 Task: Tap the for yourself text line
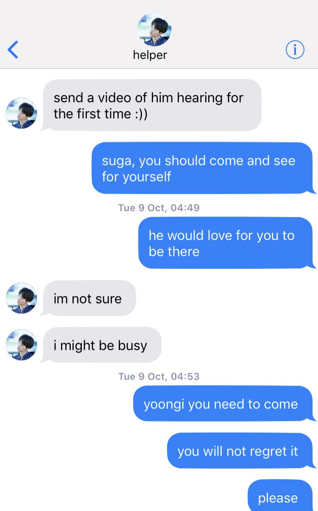[x=137, y=176]
